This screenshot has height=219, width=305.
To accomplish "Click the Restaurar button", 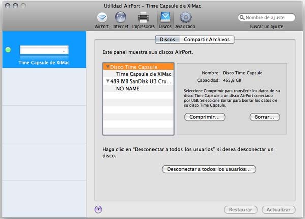I will pos(240,210).
